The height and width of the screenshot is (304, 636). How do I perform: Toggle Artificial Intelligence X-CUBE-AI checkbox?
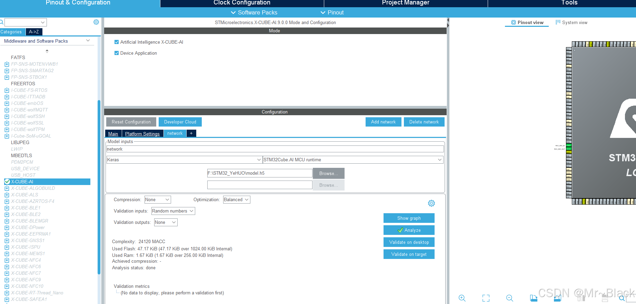tap(117, 42)
